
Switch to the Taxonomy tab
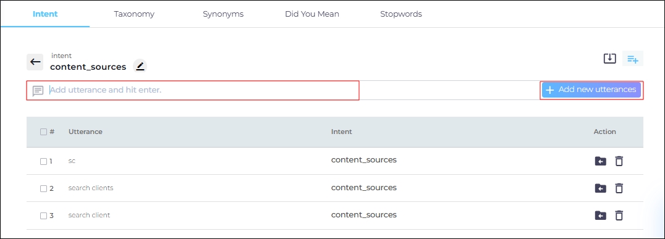(134, 14)
